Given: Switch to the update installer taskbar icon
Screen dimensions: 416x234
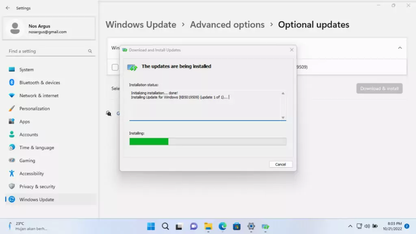Looking at the screenshot, I should click(x=265, y=226).
